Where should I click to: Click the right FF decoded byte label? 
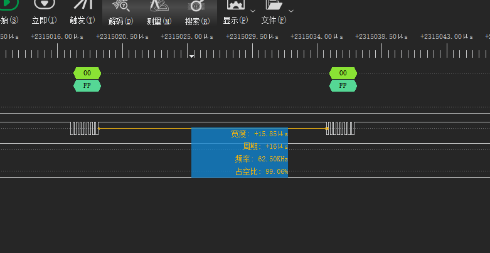tap(343, 85)
